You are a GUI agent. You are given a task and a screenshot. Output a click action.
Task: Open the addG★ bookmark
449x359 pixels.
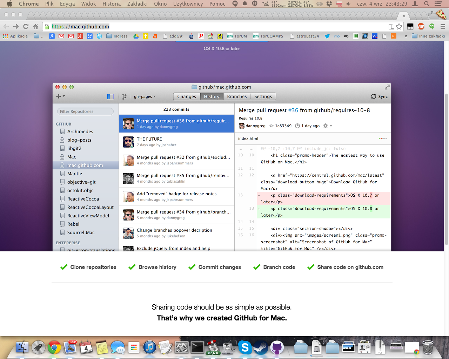pyautogui.click(x=173, y=36)
